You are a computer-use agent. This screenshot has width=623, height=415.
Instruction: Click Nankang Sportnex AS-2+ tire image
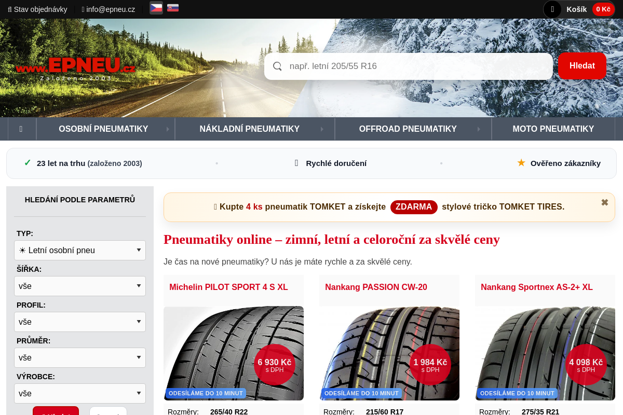(545, 353)
